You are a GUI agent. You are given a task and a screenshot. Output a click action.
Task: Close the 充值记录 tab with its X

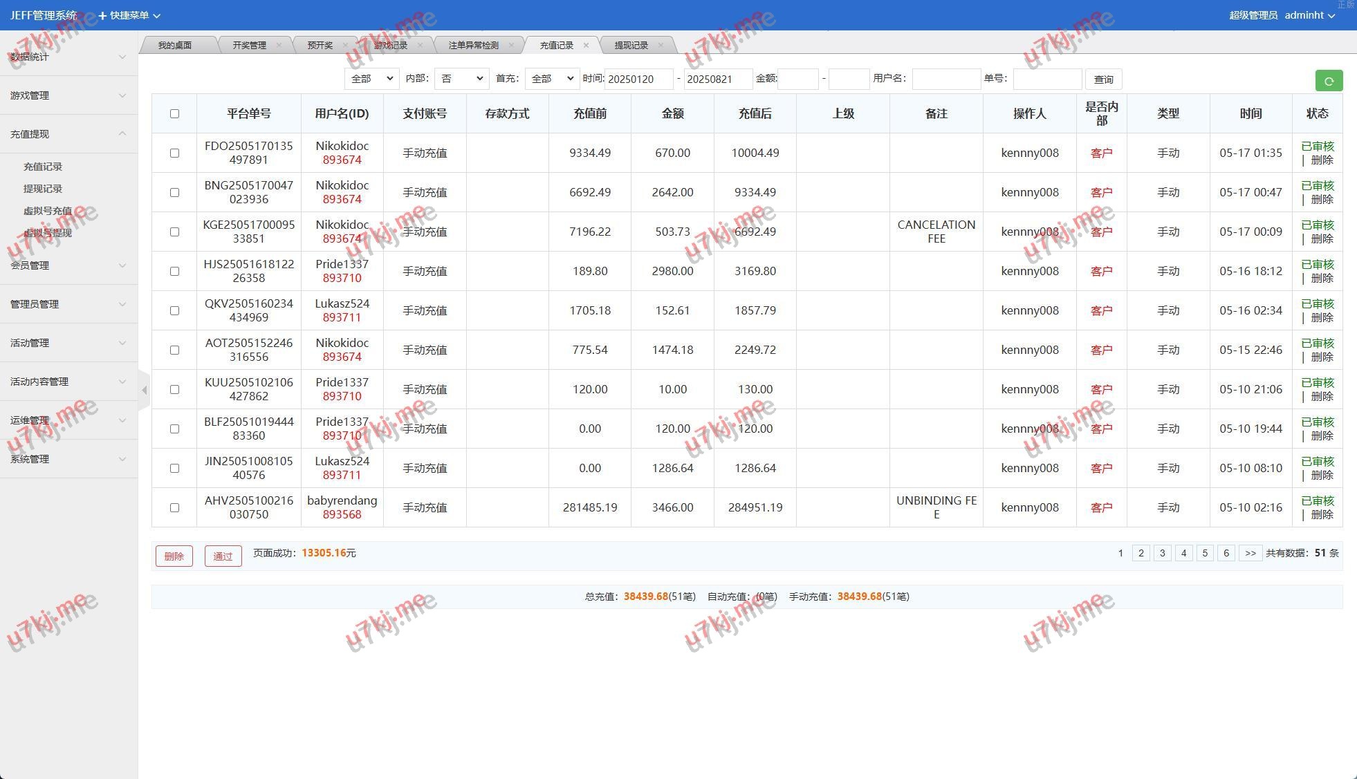[x=586, y=45]
